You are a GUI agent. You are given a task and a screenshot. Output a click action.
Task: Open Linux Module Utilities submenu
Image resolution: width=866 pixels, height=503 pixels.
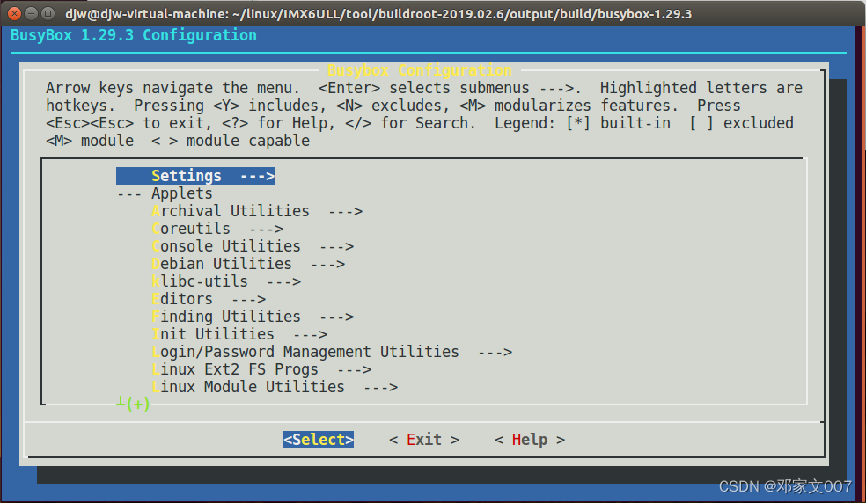pyautogui.click(x=275, y=388)
